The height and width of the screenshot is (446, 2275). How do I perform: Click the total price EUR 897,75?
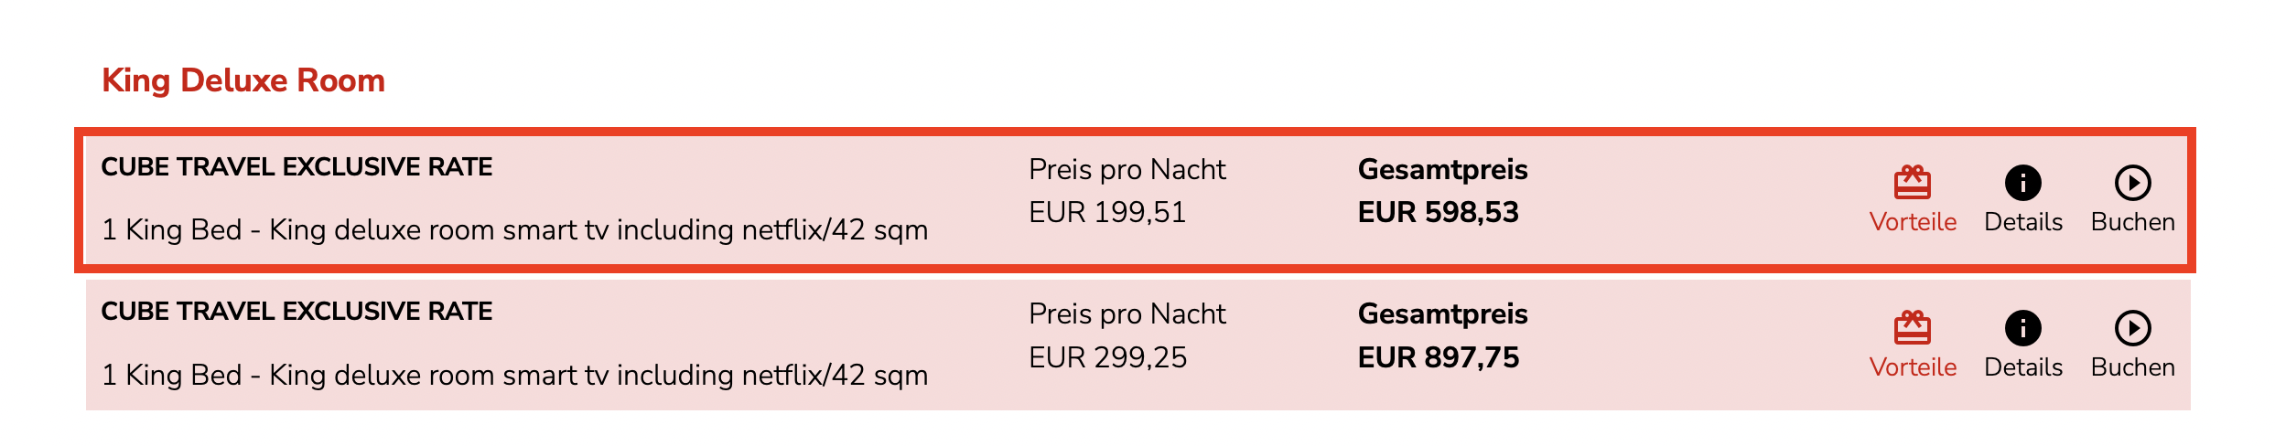point(1438,357)
